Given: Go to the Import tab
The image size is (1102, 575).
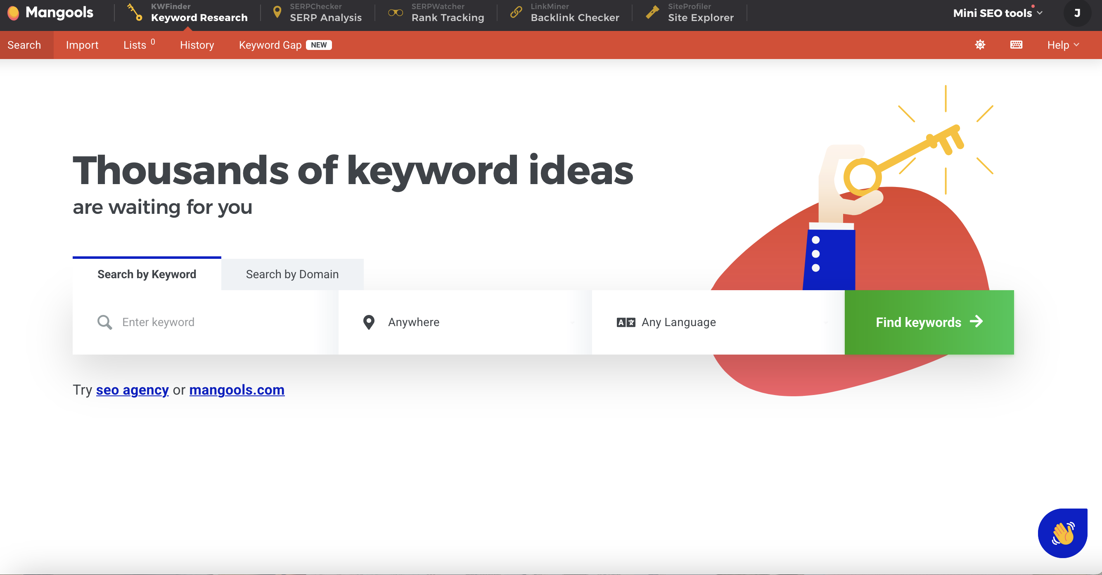Looking at the screenshot, I should click(x=82, y=45).
